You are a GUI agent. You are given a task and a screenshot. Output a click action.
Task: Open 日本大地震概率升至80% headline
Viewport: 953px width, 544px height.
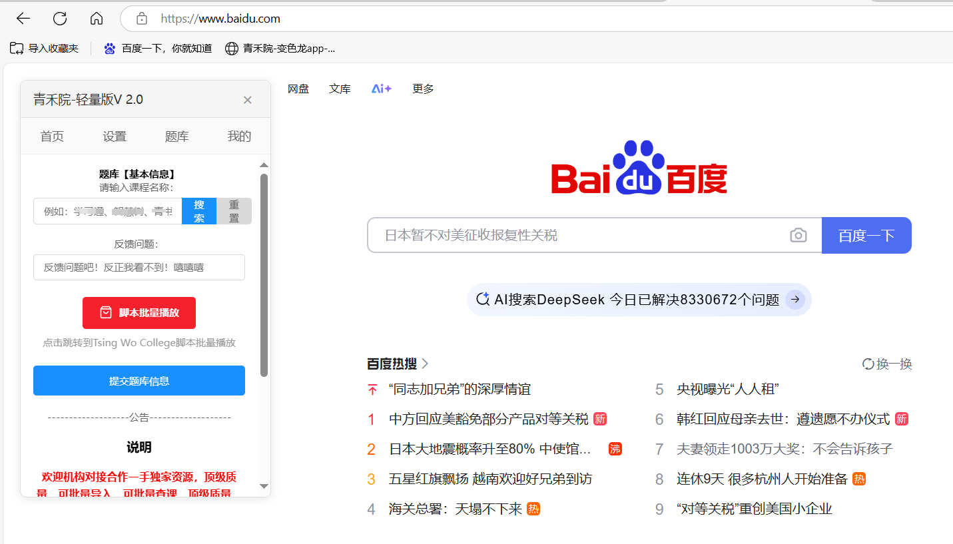click(x=491, y=449)
